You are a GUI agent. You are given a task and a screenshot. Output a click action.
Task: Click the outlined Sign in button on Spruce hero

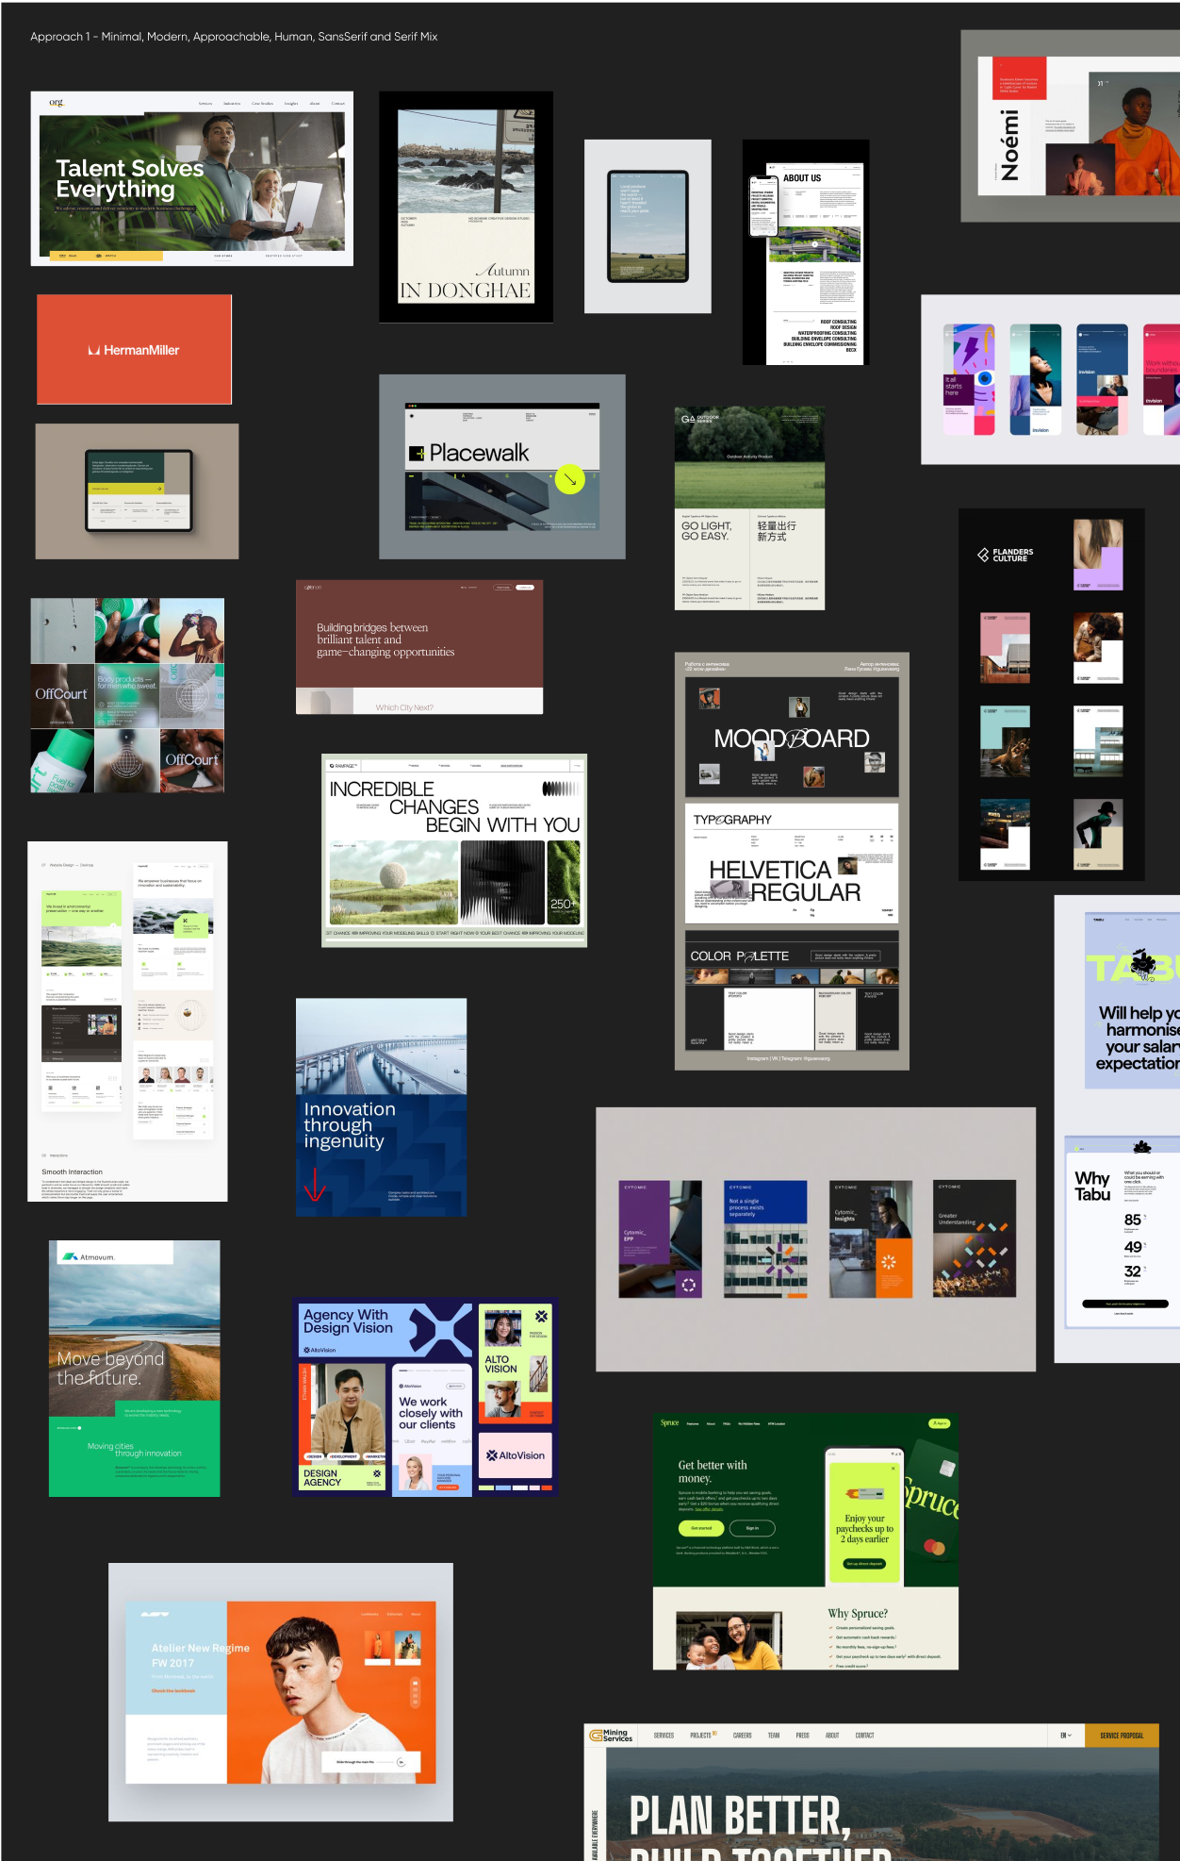pyautogui.click(x=752, y=1528)
